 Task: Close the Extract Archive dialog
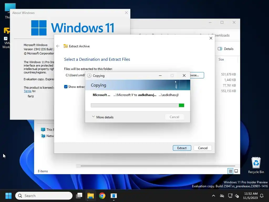click(x=211, y=38)
